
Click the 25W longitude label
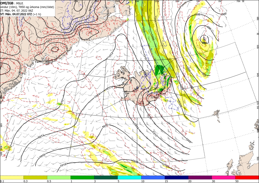tap(117, 1)
